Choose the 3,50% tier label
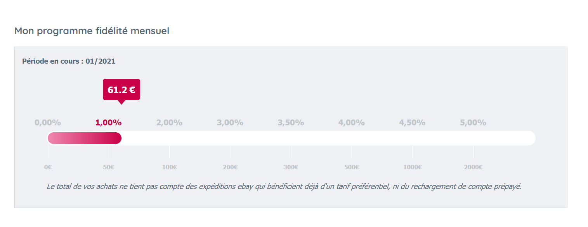This screenshot has height=227, width=588. pyautogui.click(x=291, y=123)
